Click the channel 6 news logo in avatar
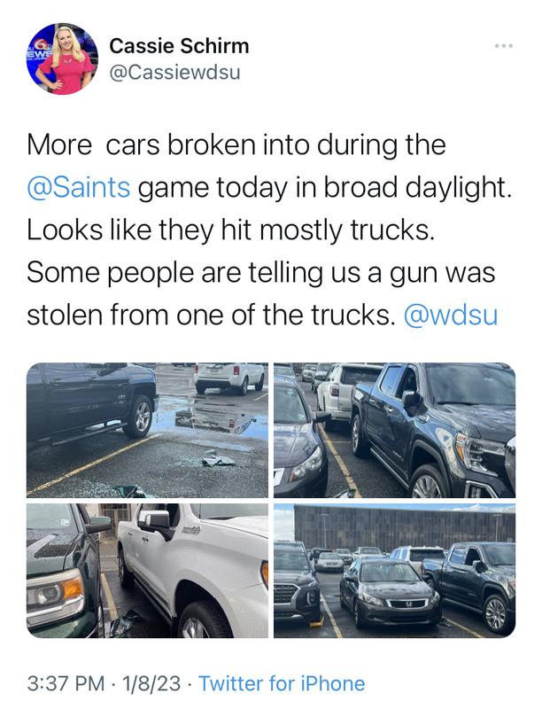Screen dimensions: 542x709 39,48
